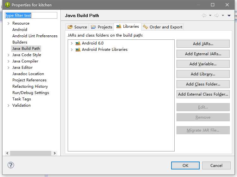Click the forward navigation arrow icon
The image size is (237, 177).
217,15
